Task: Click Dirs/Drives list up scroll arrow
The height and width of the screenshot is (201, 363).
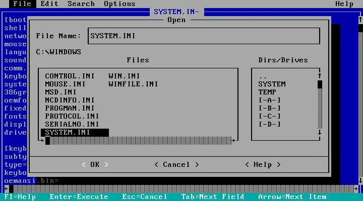Action: (x=320, y=76)
